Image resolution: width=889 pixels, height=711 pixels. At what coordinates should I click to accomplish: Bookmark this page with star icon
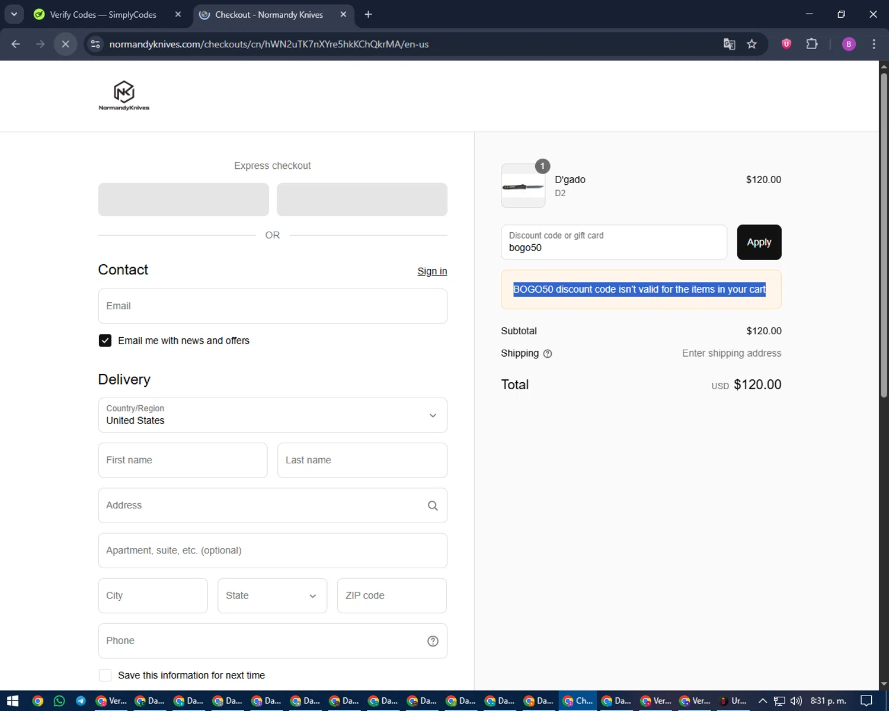752,44
